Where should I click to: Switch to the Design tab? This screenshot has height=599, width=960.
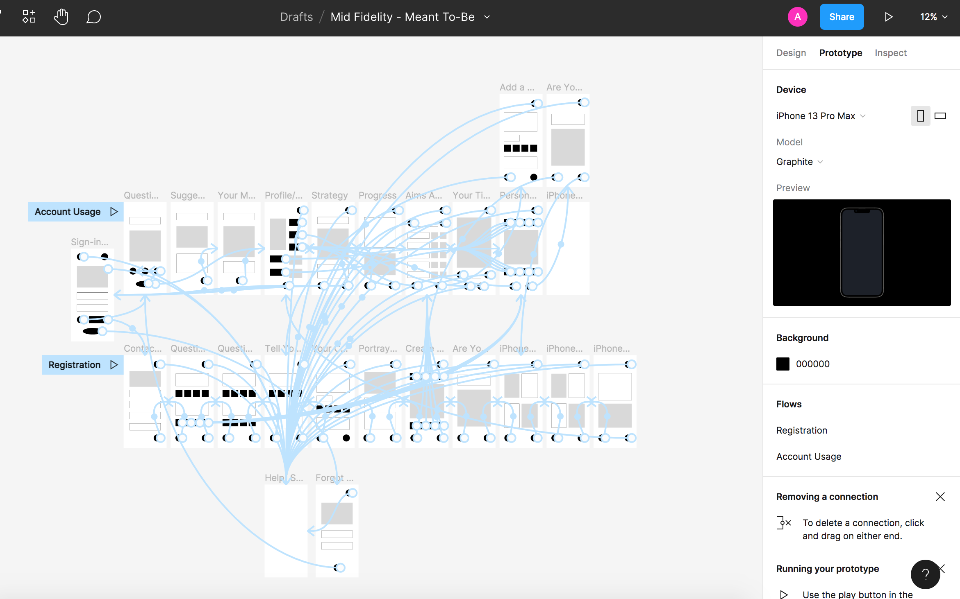point(791,53)
